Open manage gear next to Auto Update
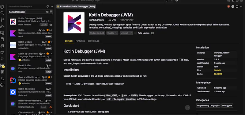245x115 pixels. point(153,33)
